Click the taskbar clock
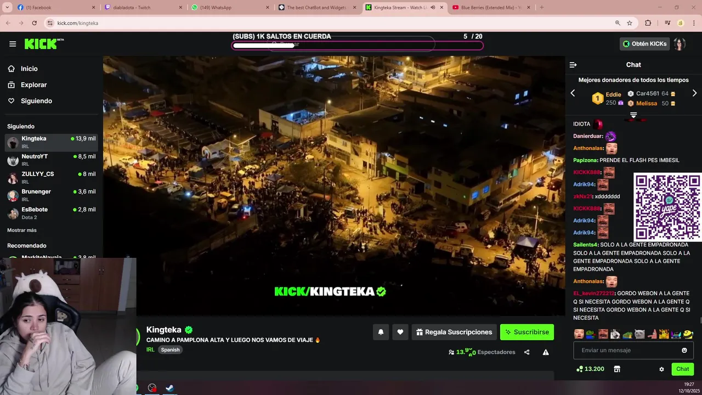 click(689, 387)
